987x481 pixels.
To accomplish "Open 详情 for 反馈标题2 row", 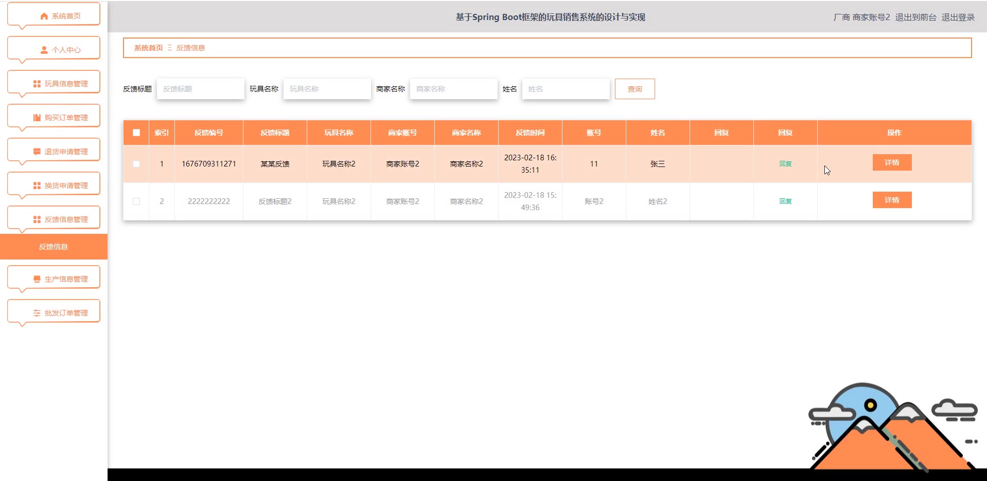I will coord(892,200).
